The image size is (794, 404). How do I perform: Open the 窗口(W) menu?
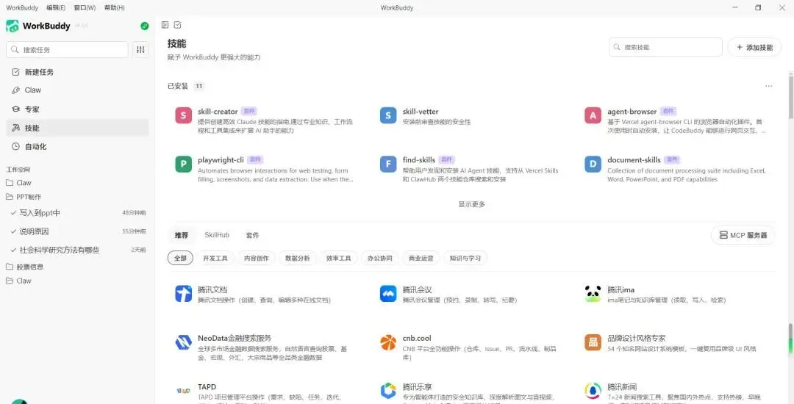tap(85, 7)
